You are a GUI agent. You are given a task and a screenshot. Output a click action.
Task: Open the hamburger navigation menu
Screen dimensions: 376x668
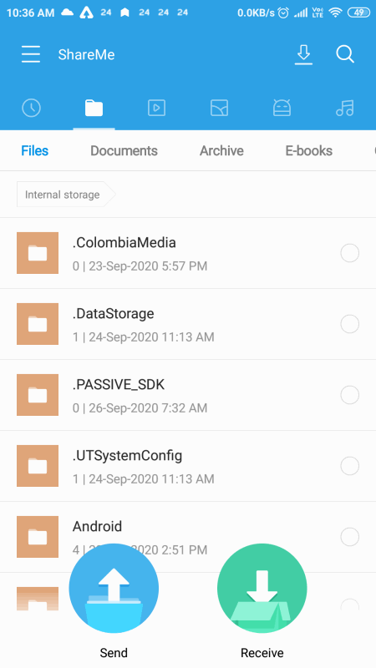pyautogui.click(x=31, y=54)
